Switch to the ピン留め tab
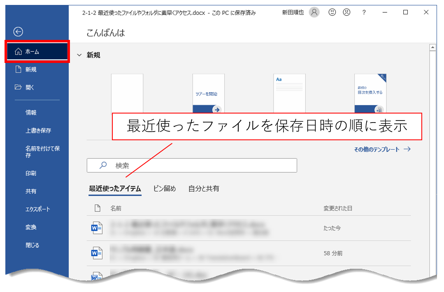Screen dimensions: 444x292 pyautogui.click(x=164, y=189)
